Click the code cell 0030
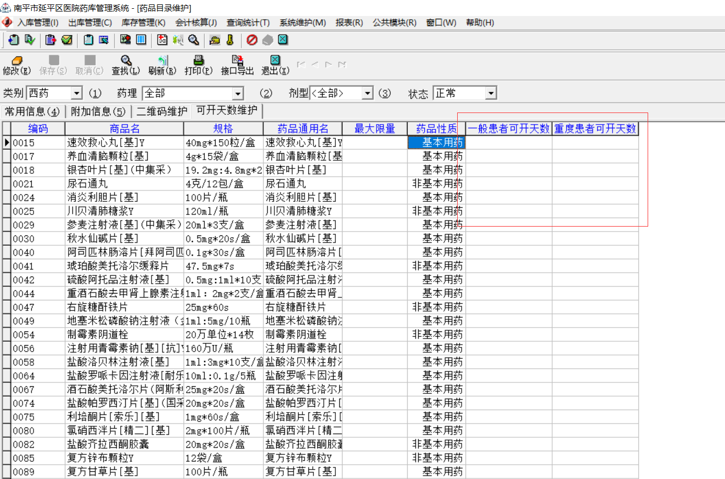Screen dimensions: 725x479 click(38, 239)
